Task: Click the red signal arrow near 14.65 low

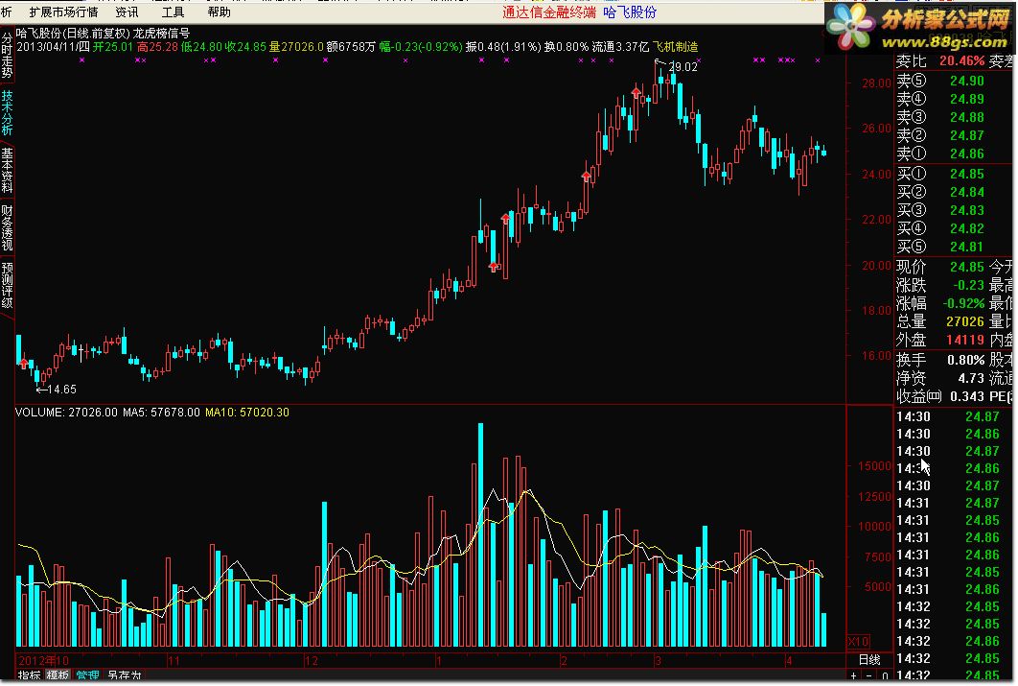Action: 23,363
